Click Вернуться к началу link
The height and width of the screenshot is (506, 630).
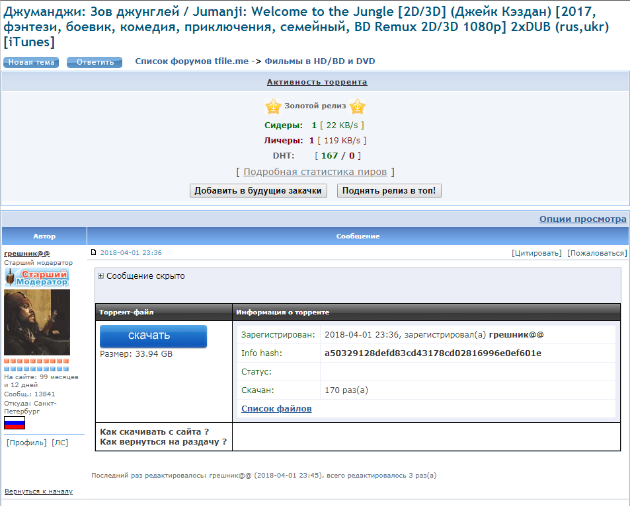[38, 491]
